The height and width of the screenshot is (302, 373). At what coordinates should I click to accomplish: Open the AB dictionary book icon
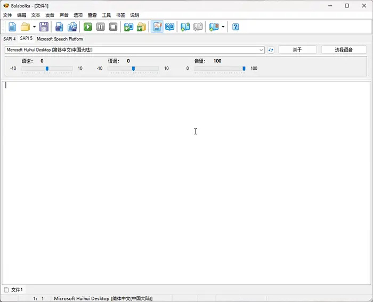click(x=169, y=27)
